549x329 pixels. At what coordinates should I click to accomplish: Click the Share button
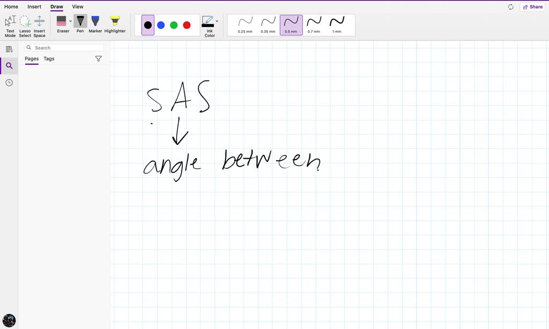[532, 6]
